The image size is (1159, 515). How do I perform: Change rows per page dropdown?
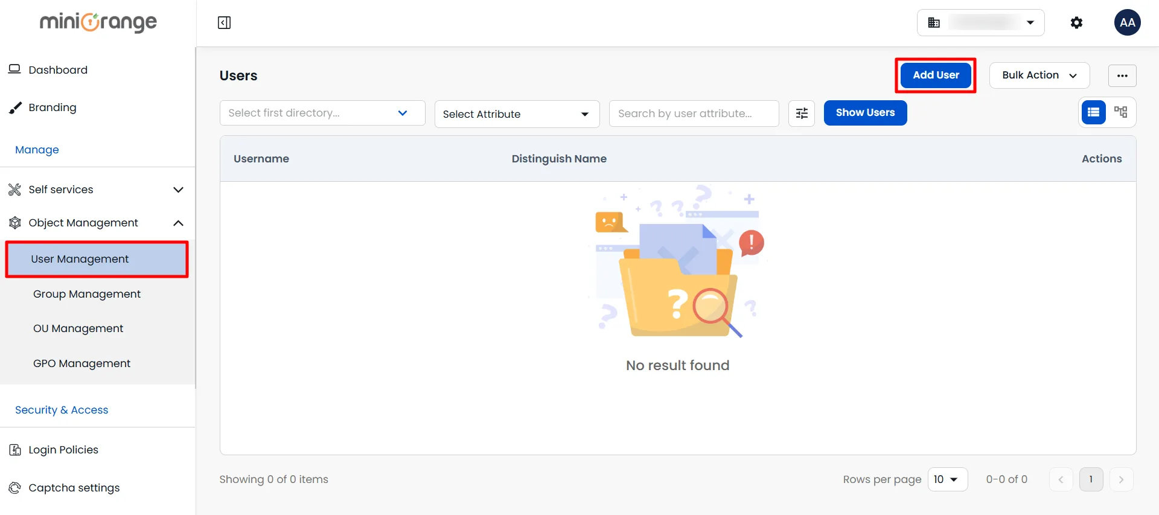pos(947,479)
